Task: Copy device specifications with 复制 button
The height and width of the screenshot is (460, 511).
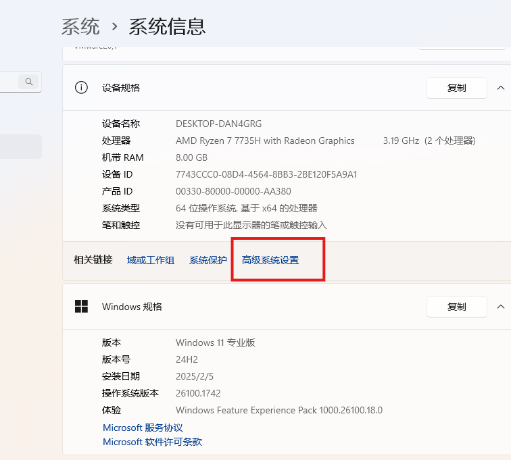Action: pyautogui.click(x=456, y=88)
